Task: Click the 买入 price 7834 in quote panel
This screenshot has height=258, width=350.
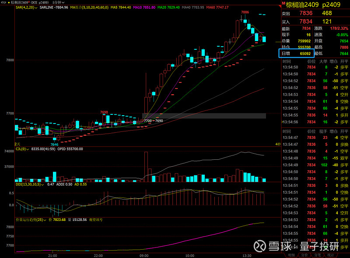Action: pos(306,21)
